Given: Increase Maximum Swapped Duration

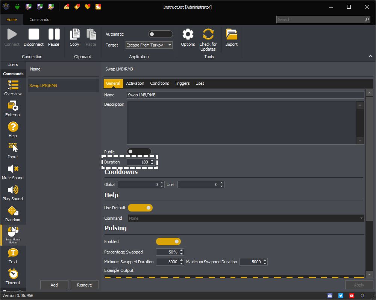Looking at the screenshot, I should coord(265,260).
